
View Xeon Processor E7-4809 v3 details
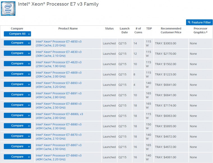click(x=59, y=75)
